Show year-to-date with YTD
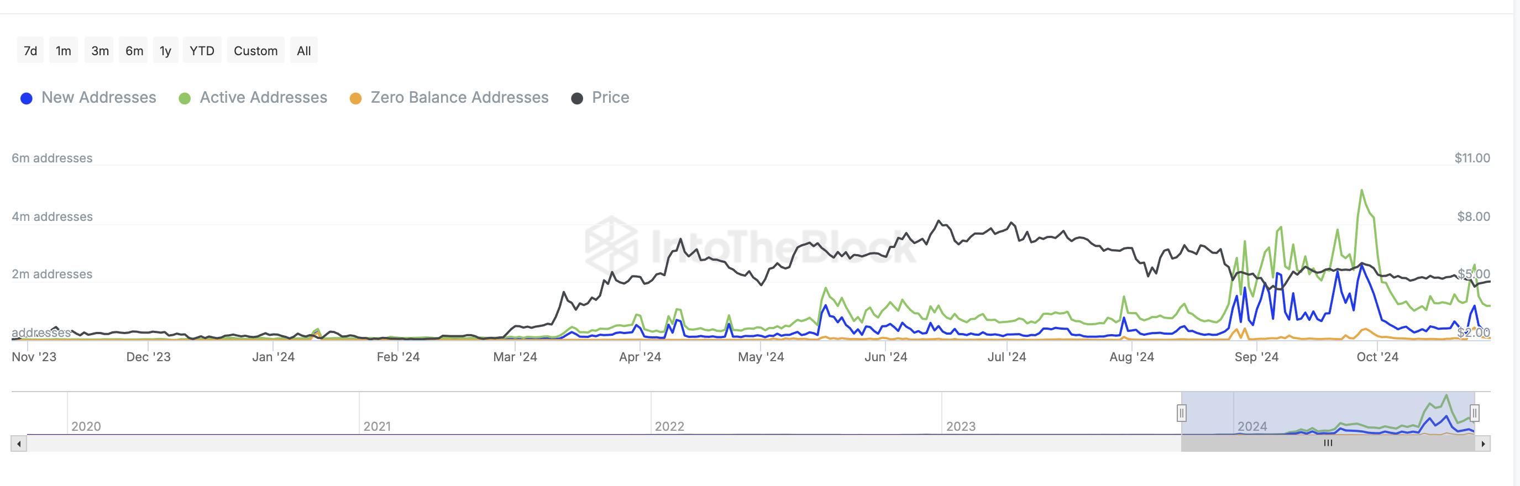Viewport: 1520px width, 486px height. (202, 51)
